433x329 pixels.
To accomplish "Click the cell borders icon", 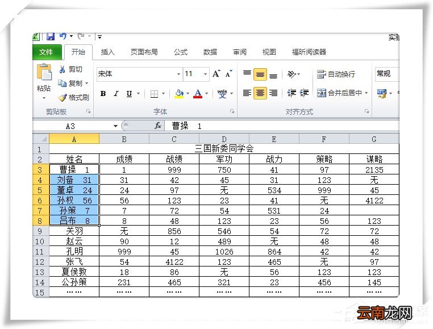I will tap(154, 94).
